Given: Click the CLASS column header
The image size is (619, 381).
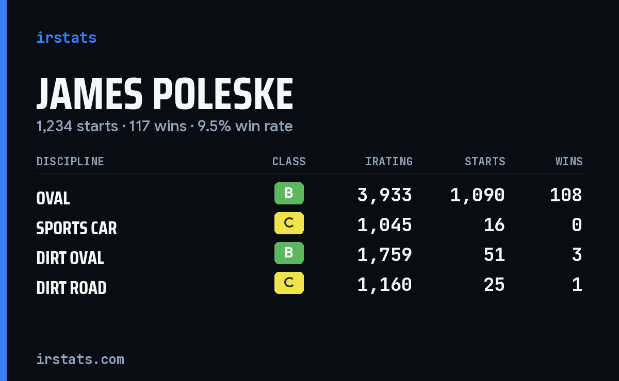Looking at the screenshot, I should point(289,162).
